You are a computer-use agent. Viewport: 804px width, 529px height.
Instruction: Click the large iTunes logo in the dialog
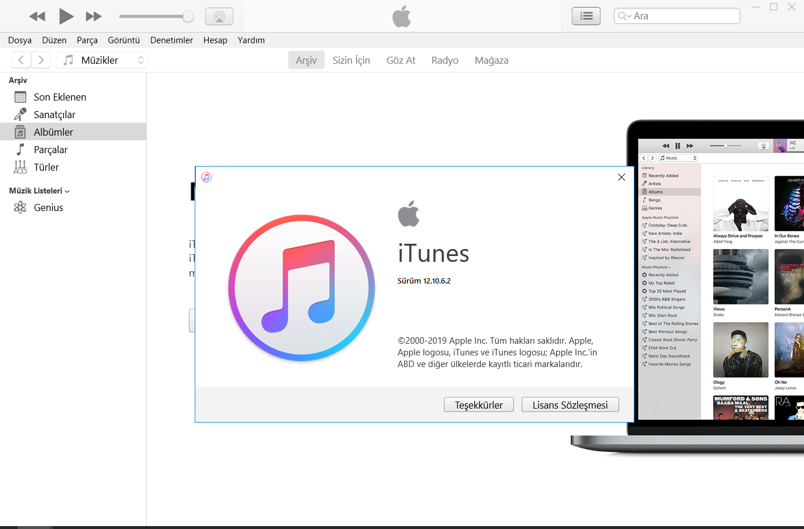pos(302,288)
